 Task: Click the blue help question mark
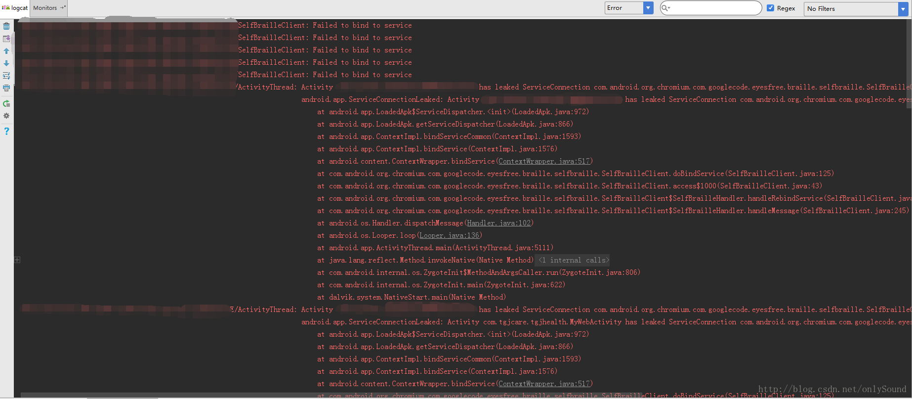[x=6, y=131]
